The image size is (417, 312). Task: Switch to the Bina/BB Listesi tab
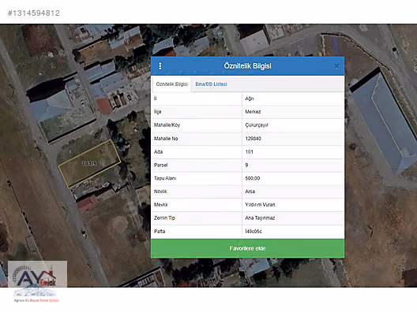click(x=211, y=84)
